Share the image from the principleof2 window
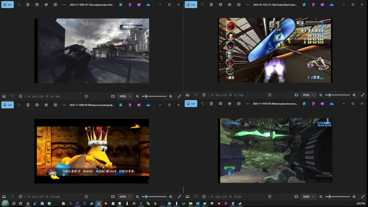Screen dimensions: 368x207 tap(230, 5)
